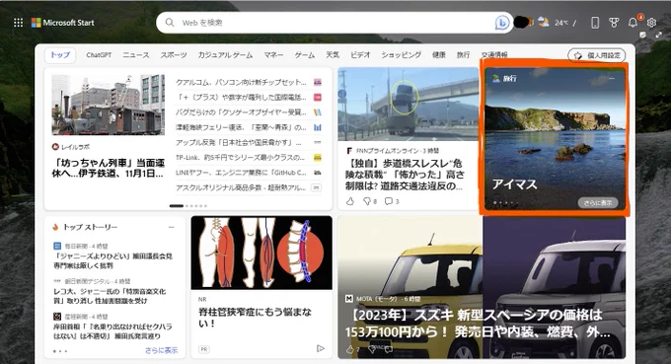Click さらに表示 link in トップ ストーリー
The image size is (671, 364).
[161, 350]
